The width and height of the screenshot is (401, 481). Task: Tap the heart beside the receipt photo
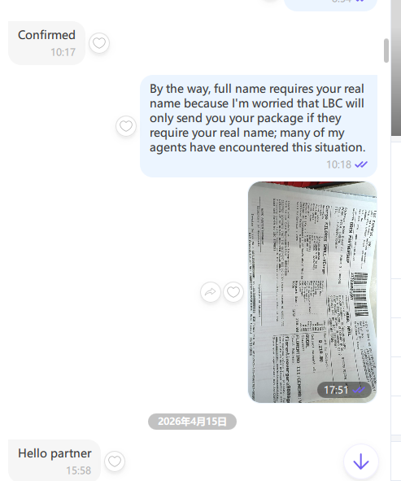click(x=233, y=292)
